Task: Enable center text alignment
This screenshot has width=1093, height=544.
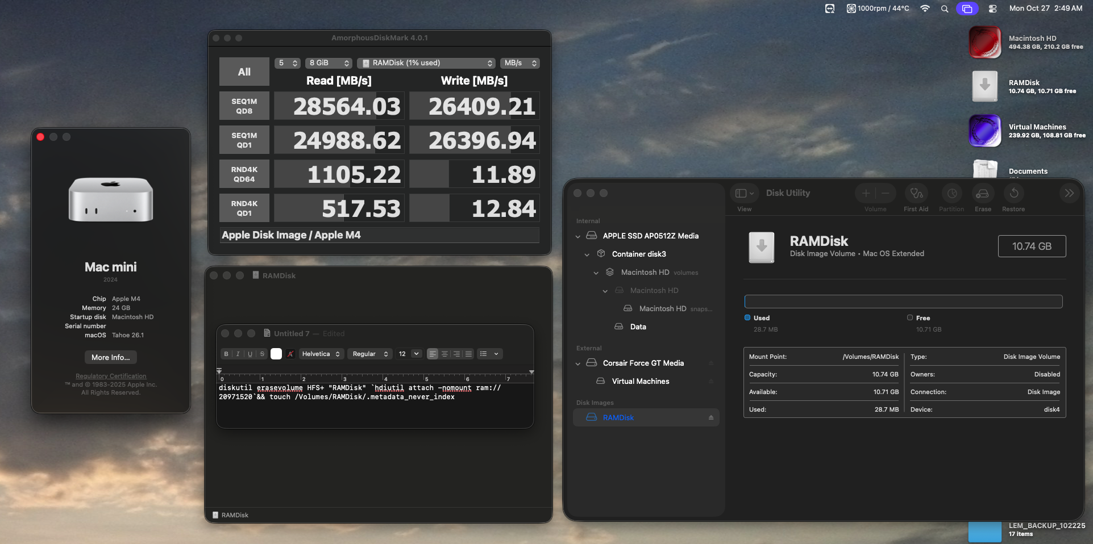Action: click(x=444, y=354)
